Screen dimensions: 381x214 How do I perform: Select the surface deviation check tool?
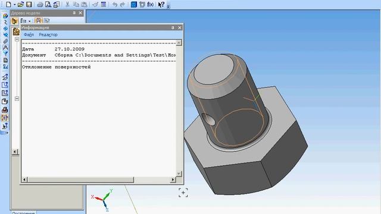[5, 118]
